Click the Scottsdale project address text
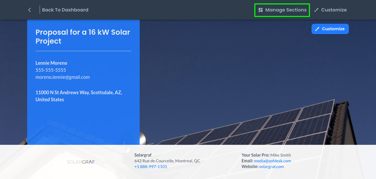The image size is (376, 179). (79, 96)
